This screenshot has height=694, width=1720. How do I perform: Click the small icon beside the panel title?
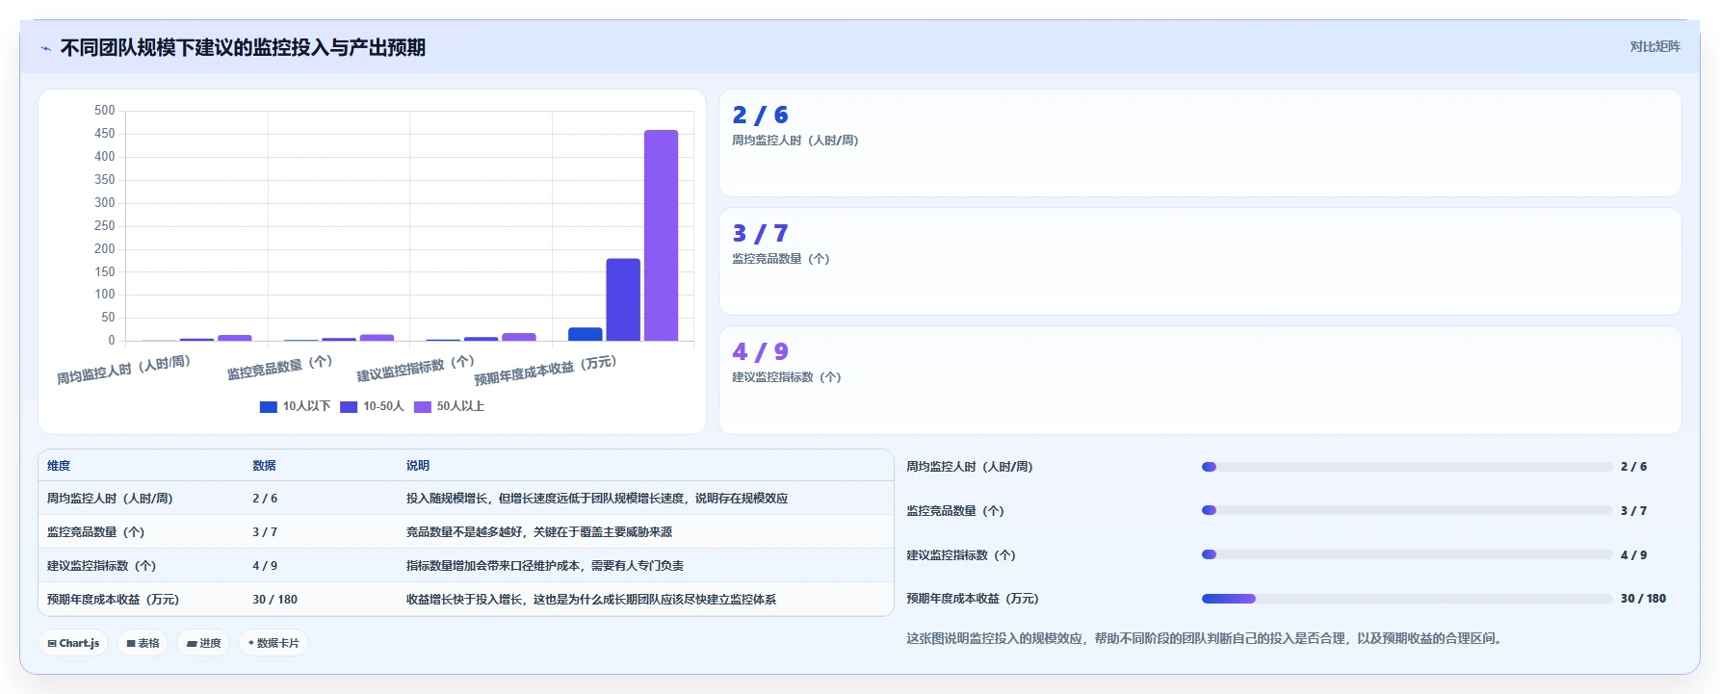pos(45,48)
